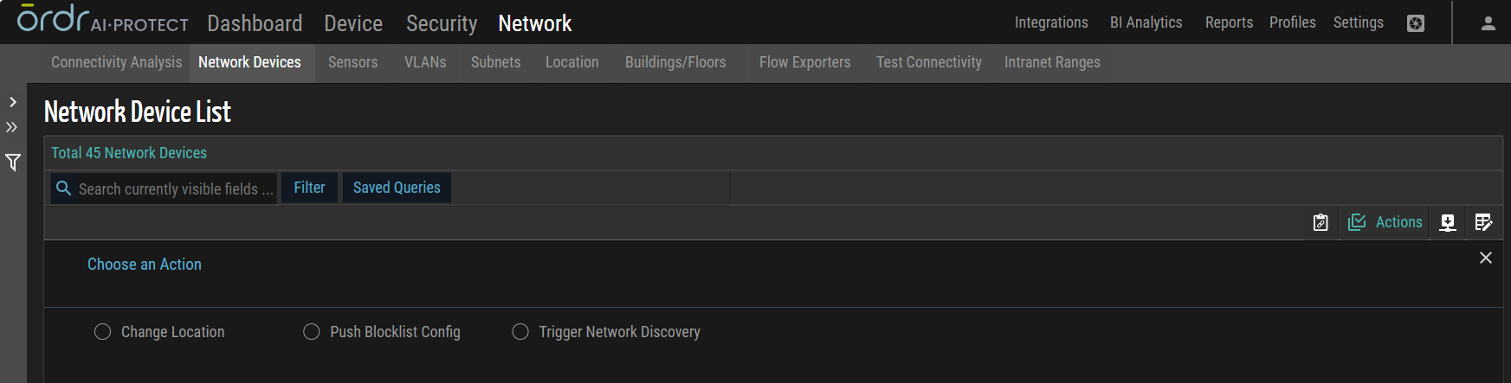
Task: Select the Push Blocklist Config option
Action: 312,332
